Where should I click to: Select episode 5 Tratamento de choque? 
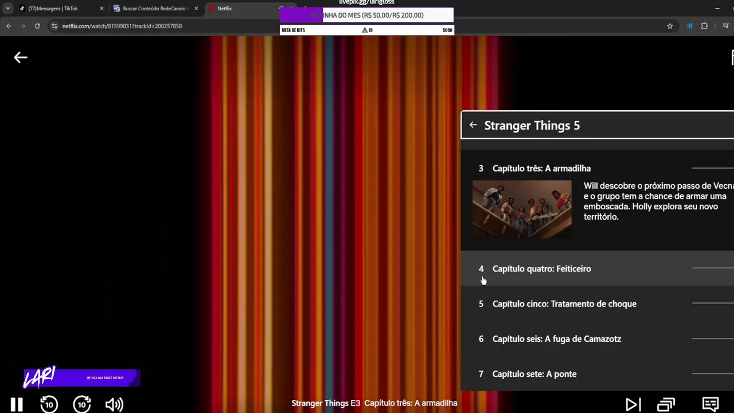coord(597,303)
